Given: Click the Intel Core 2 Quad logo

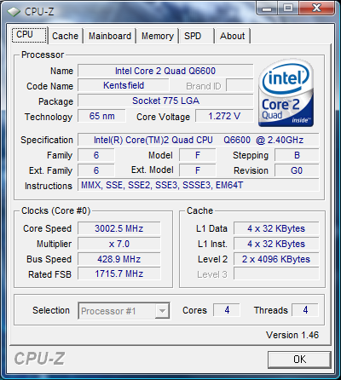Looking at the screenshot, I should (286, 93).
